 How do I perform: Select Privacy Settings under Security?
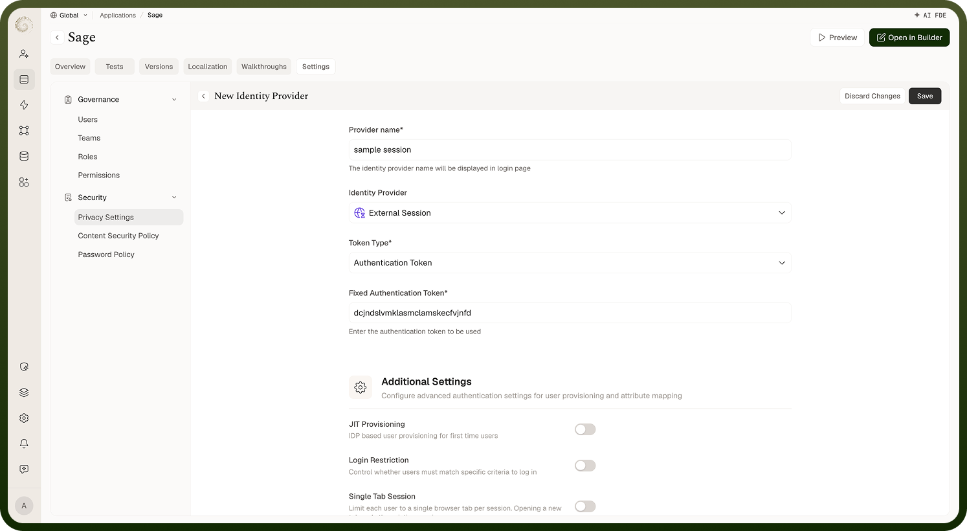[x=129, y=218]
